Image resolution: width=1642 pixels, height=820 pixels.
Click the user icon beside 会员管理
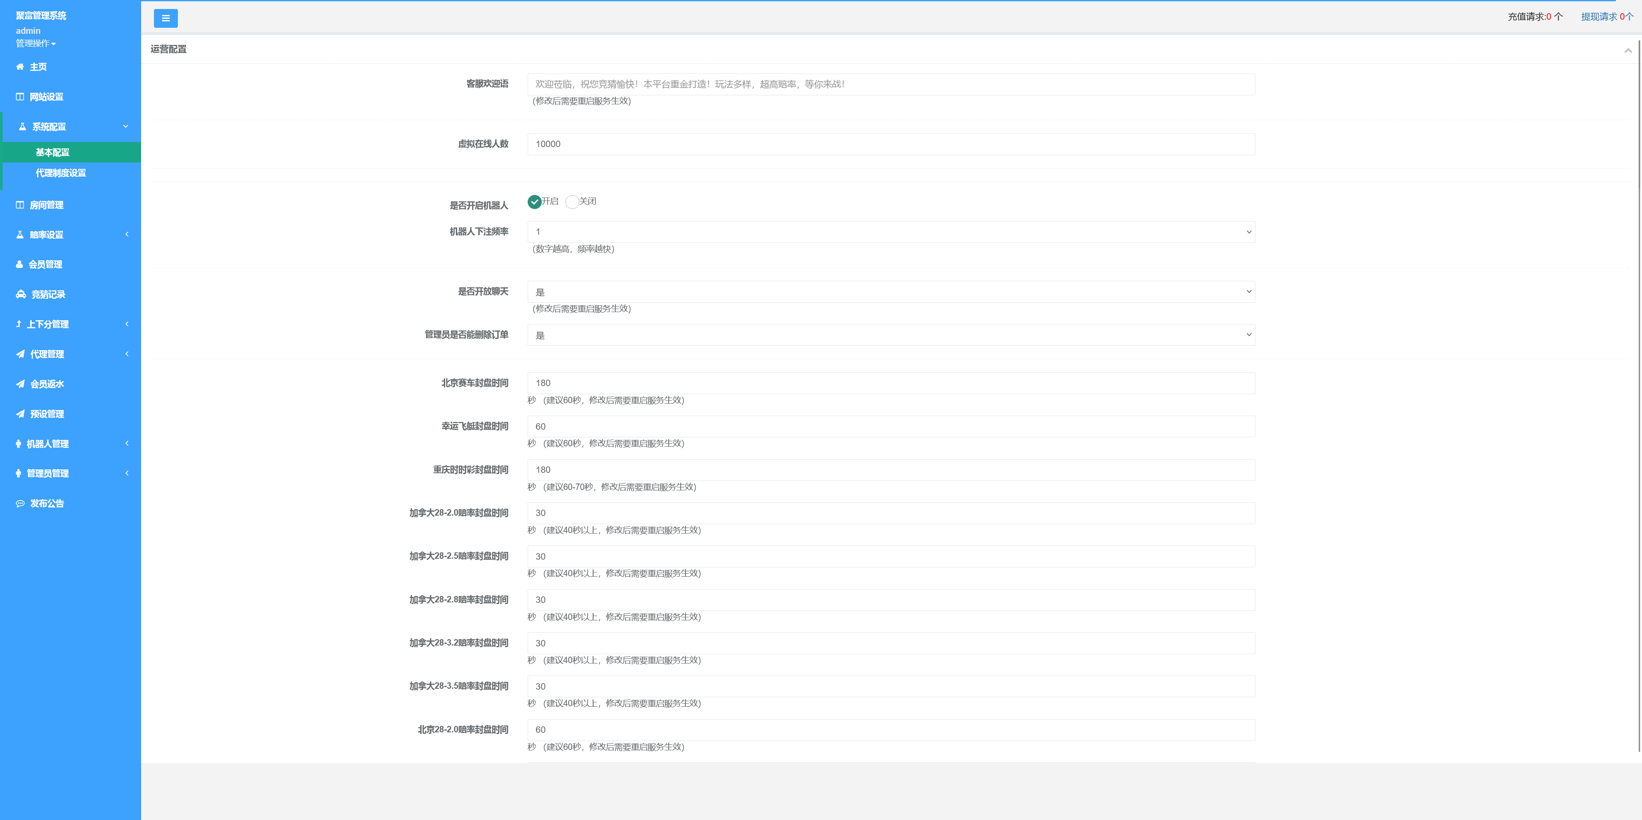[x=20, y=264]
